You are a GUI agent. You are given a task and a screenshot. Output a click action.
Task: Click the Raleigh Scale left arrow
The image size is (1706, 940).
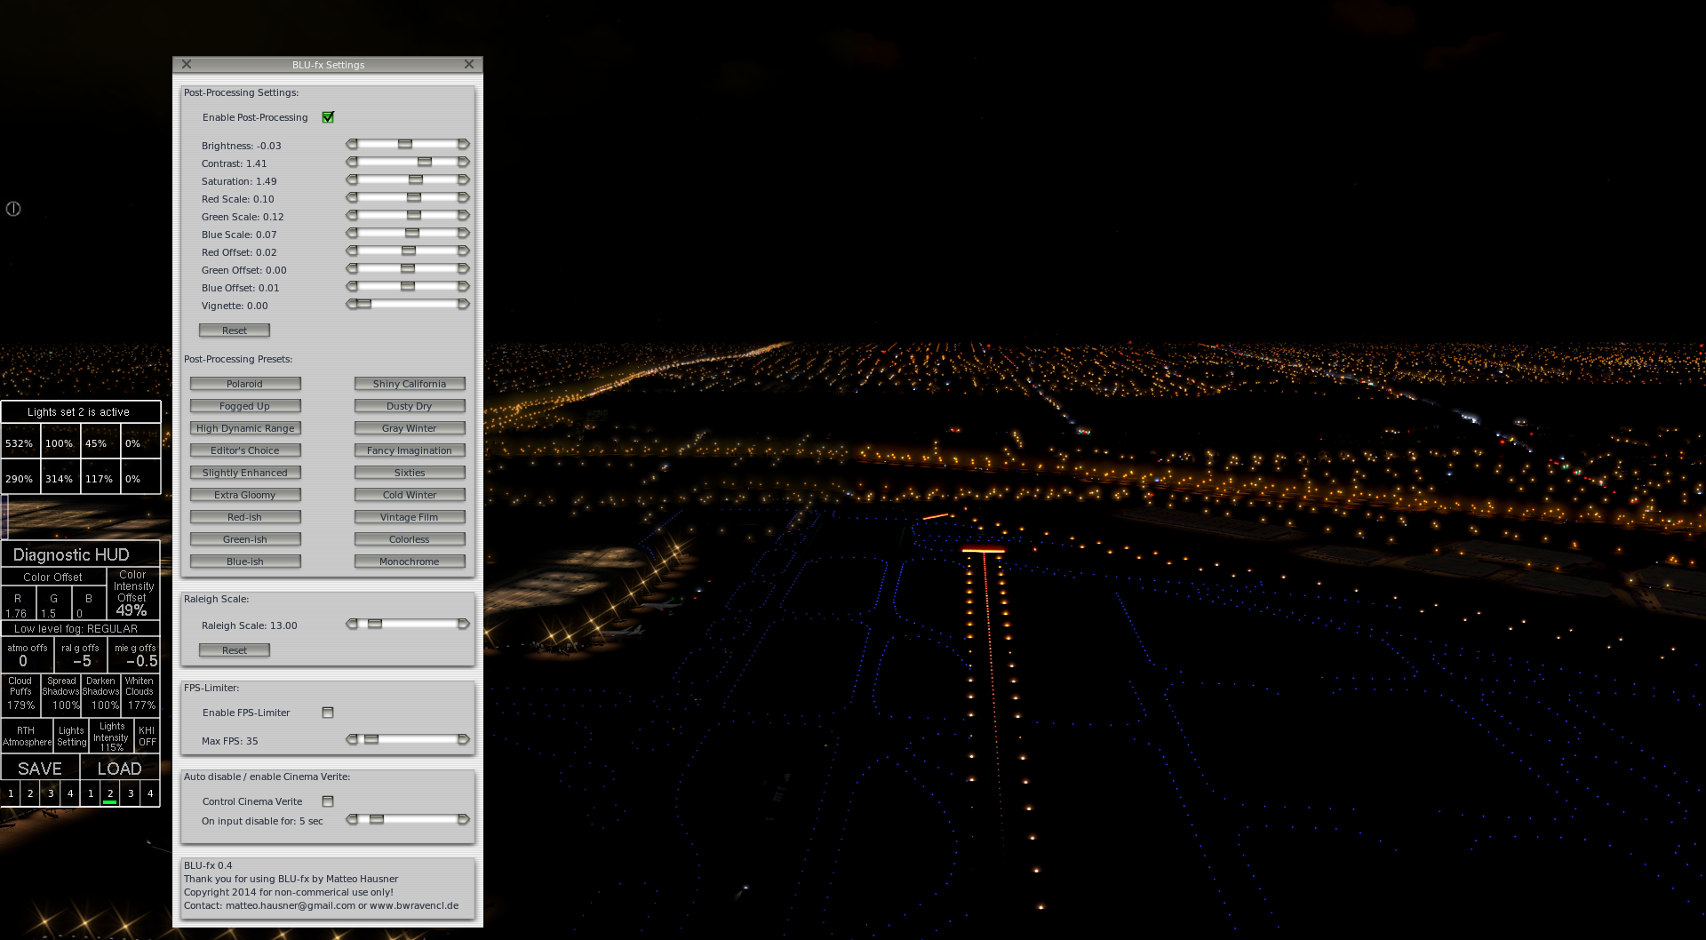(352, 624)
